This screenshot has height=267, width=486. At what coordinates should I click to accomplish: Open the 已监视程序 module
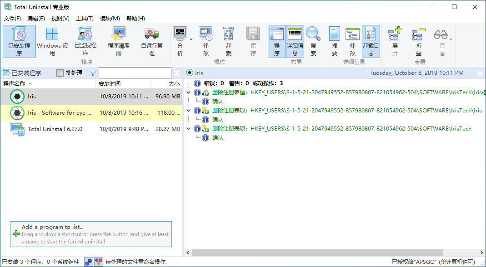(85, 42)
